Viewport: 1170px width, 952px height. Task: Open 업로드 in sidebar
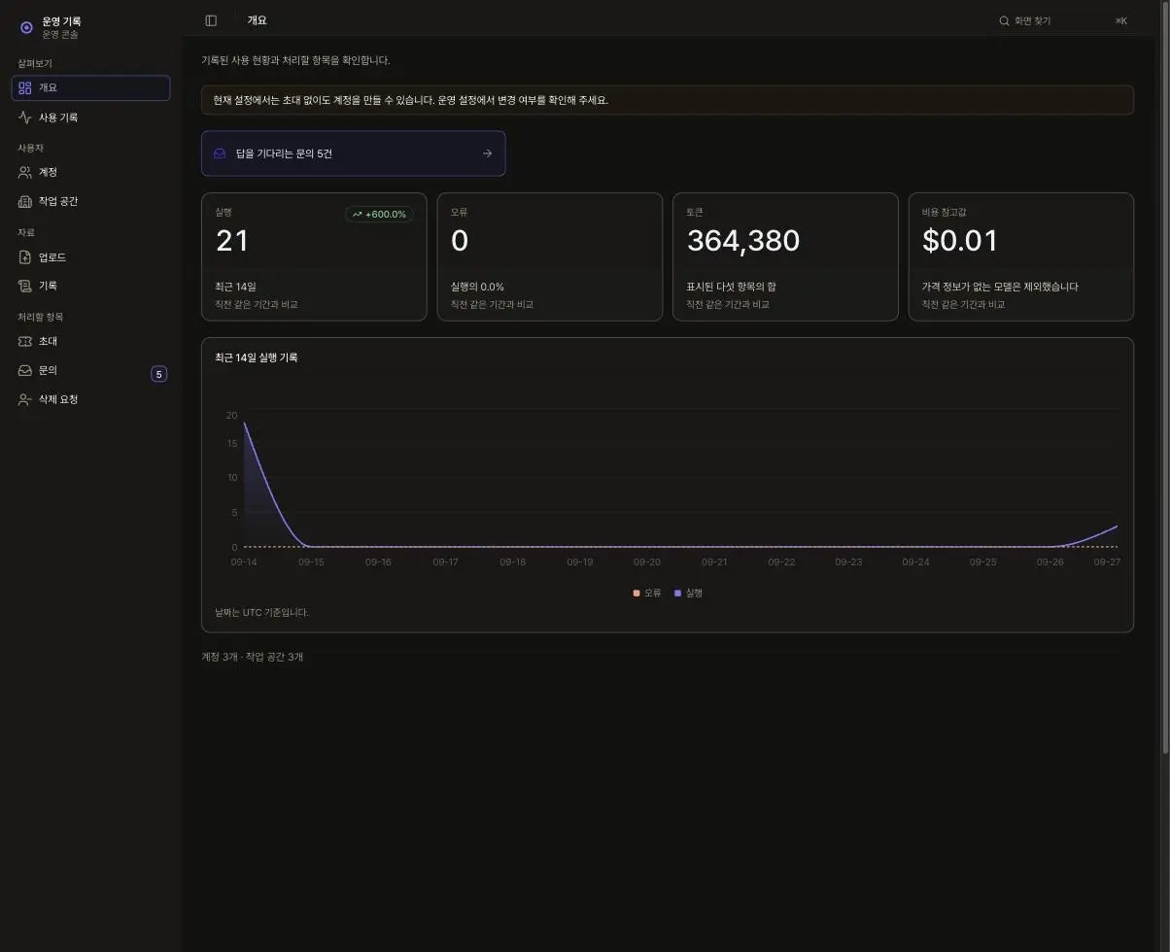pos(90,257)
